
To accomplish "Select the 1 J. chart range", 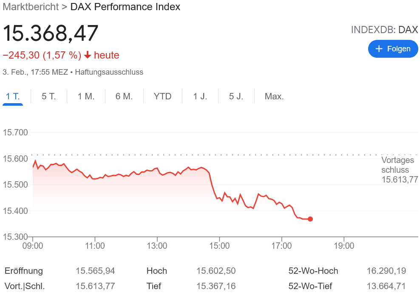I will pos(199,96).
